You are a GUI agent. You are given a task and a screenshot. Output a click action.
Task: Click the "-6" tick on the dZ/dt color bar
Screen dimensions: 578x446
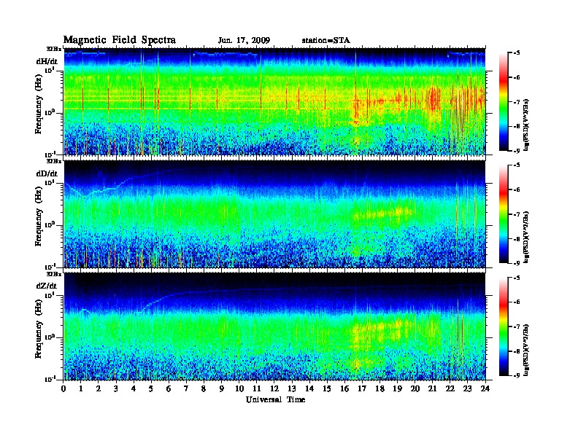(517, 302)
